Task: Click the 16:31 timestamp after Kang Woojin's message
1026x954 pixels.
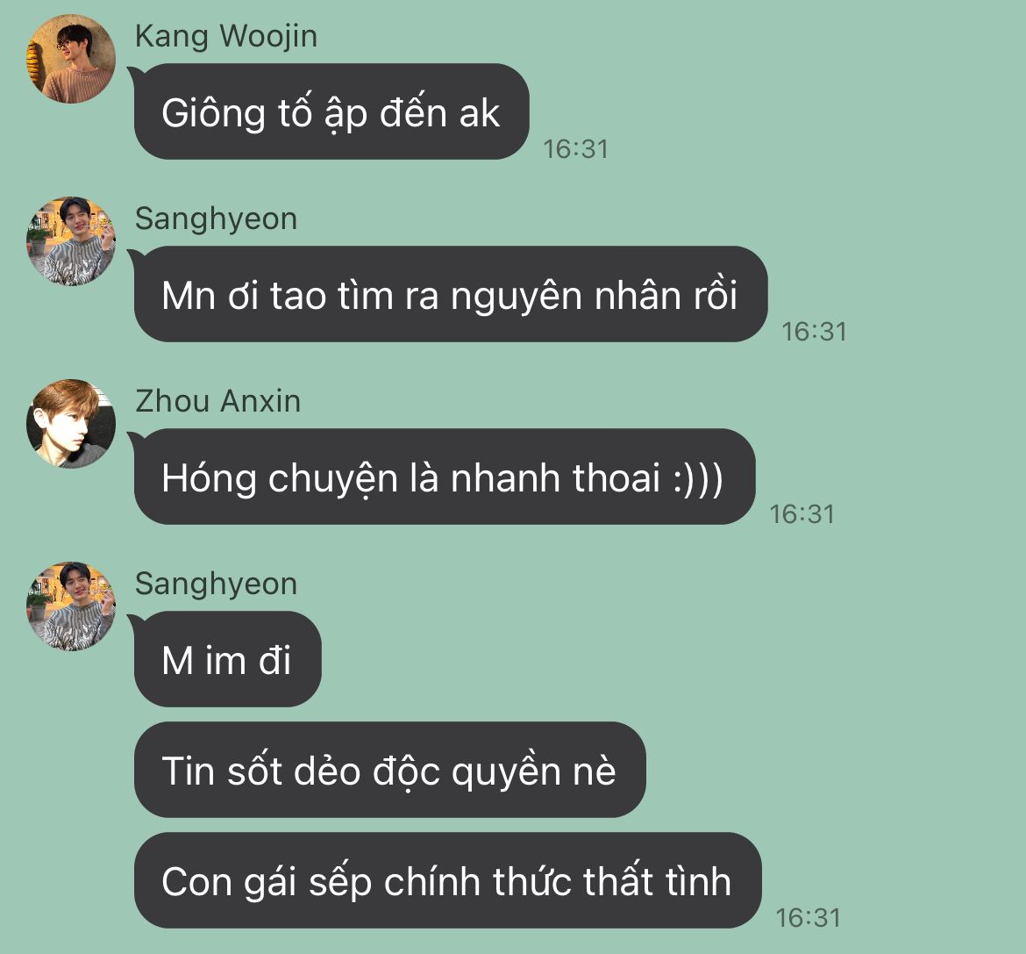Action: tap(576, 149)
